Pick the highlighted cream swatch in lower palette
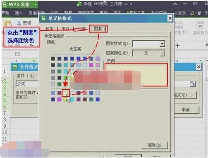Screen dimensions: 208x158 pyautogui.click(x=66, y=93)
